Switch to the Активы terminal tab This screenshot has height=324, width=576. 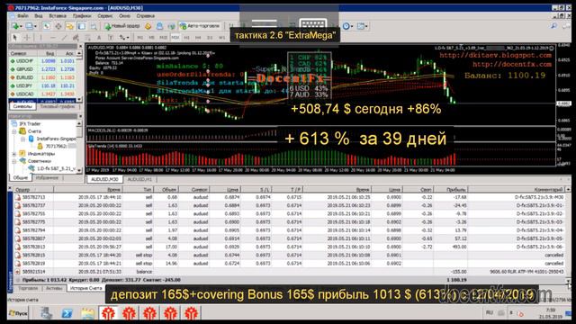54,288
